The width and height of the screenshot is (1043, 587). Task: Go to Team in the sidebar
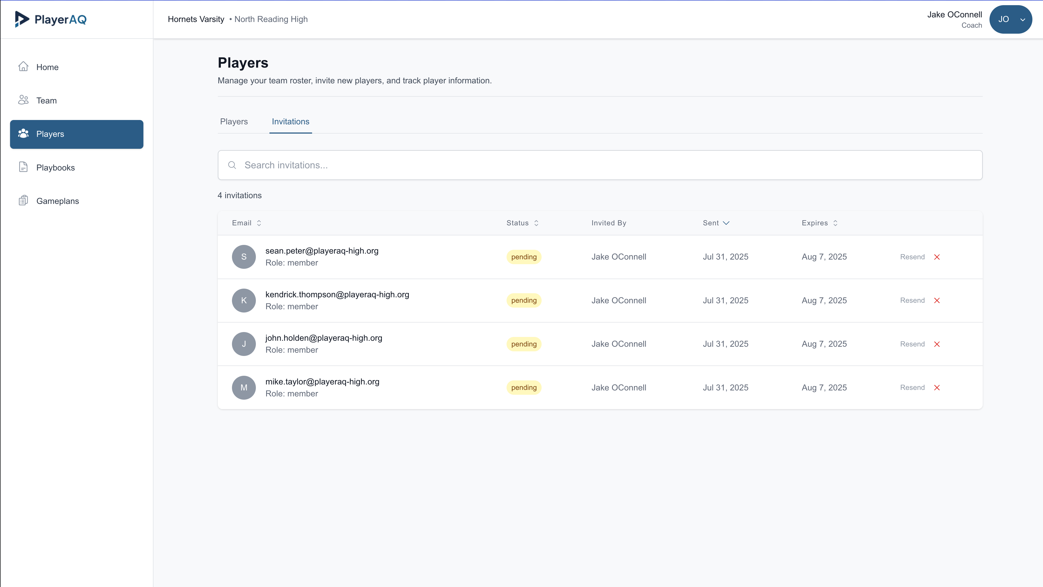(x=77, y=100)
